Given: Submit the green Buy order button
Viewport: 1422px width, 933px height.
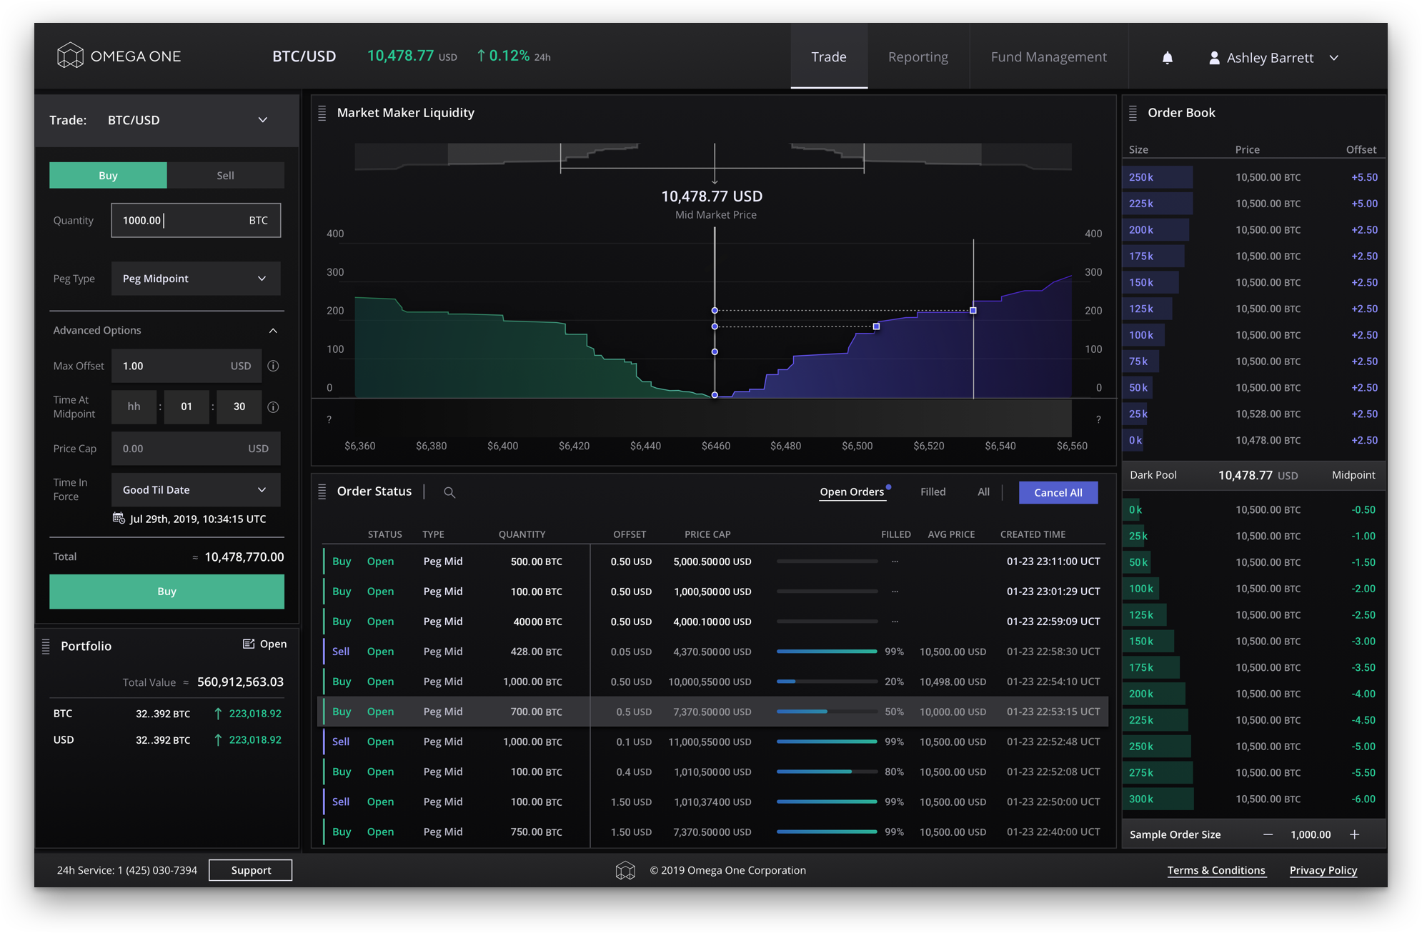Looking at the screenshot, I should pyautogui.click(x=166, y=592).
